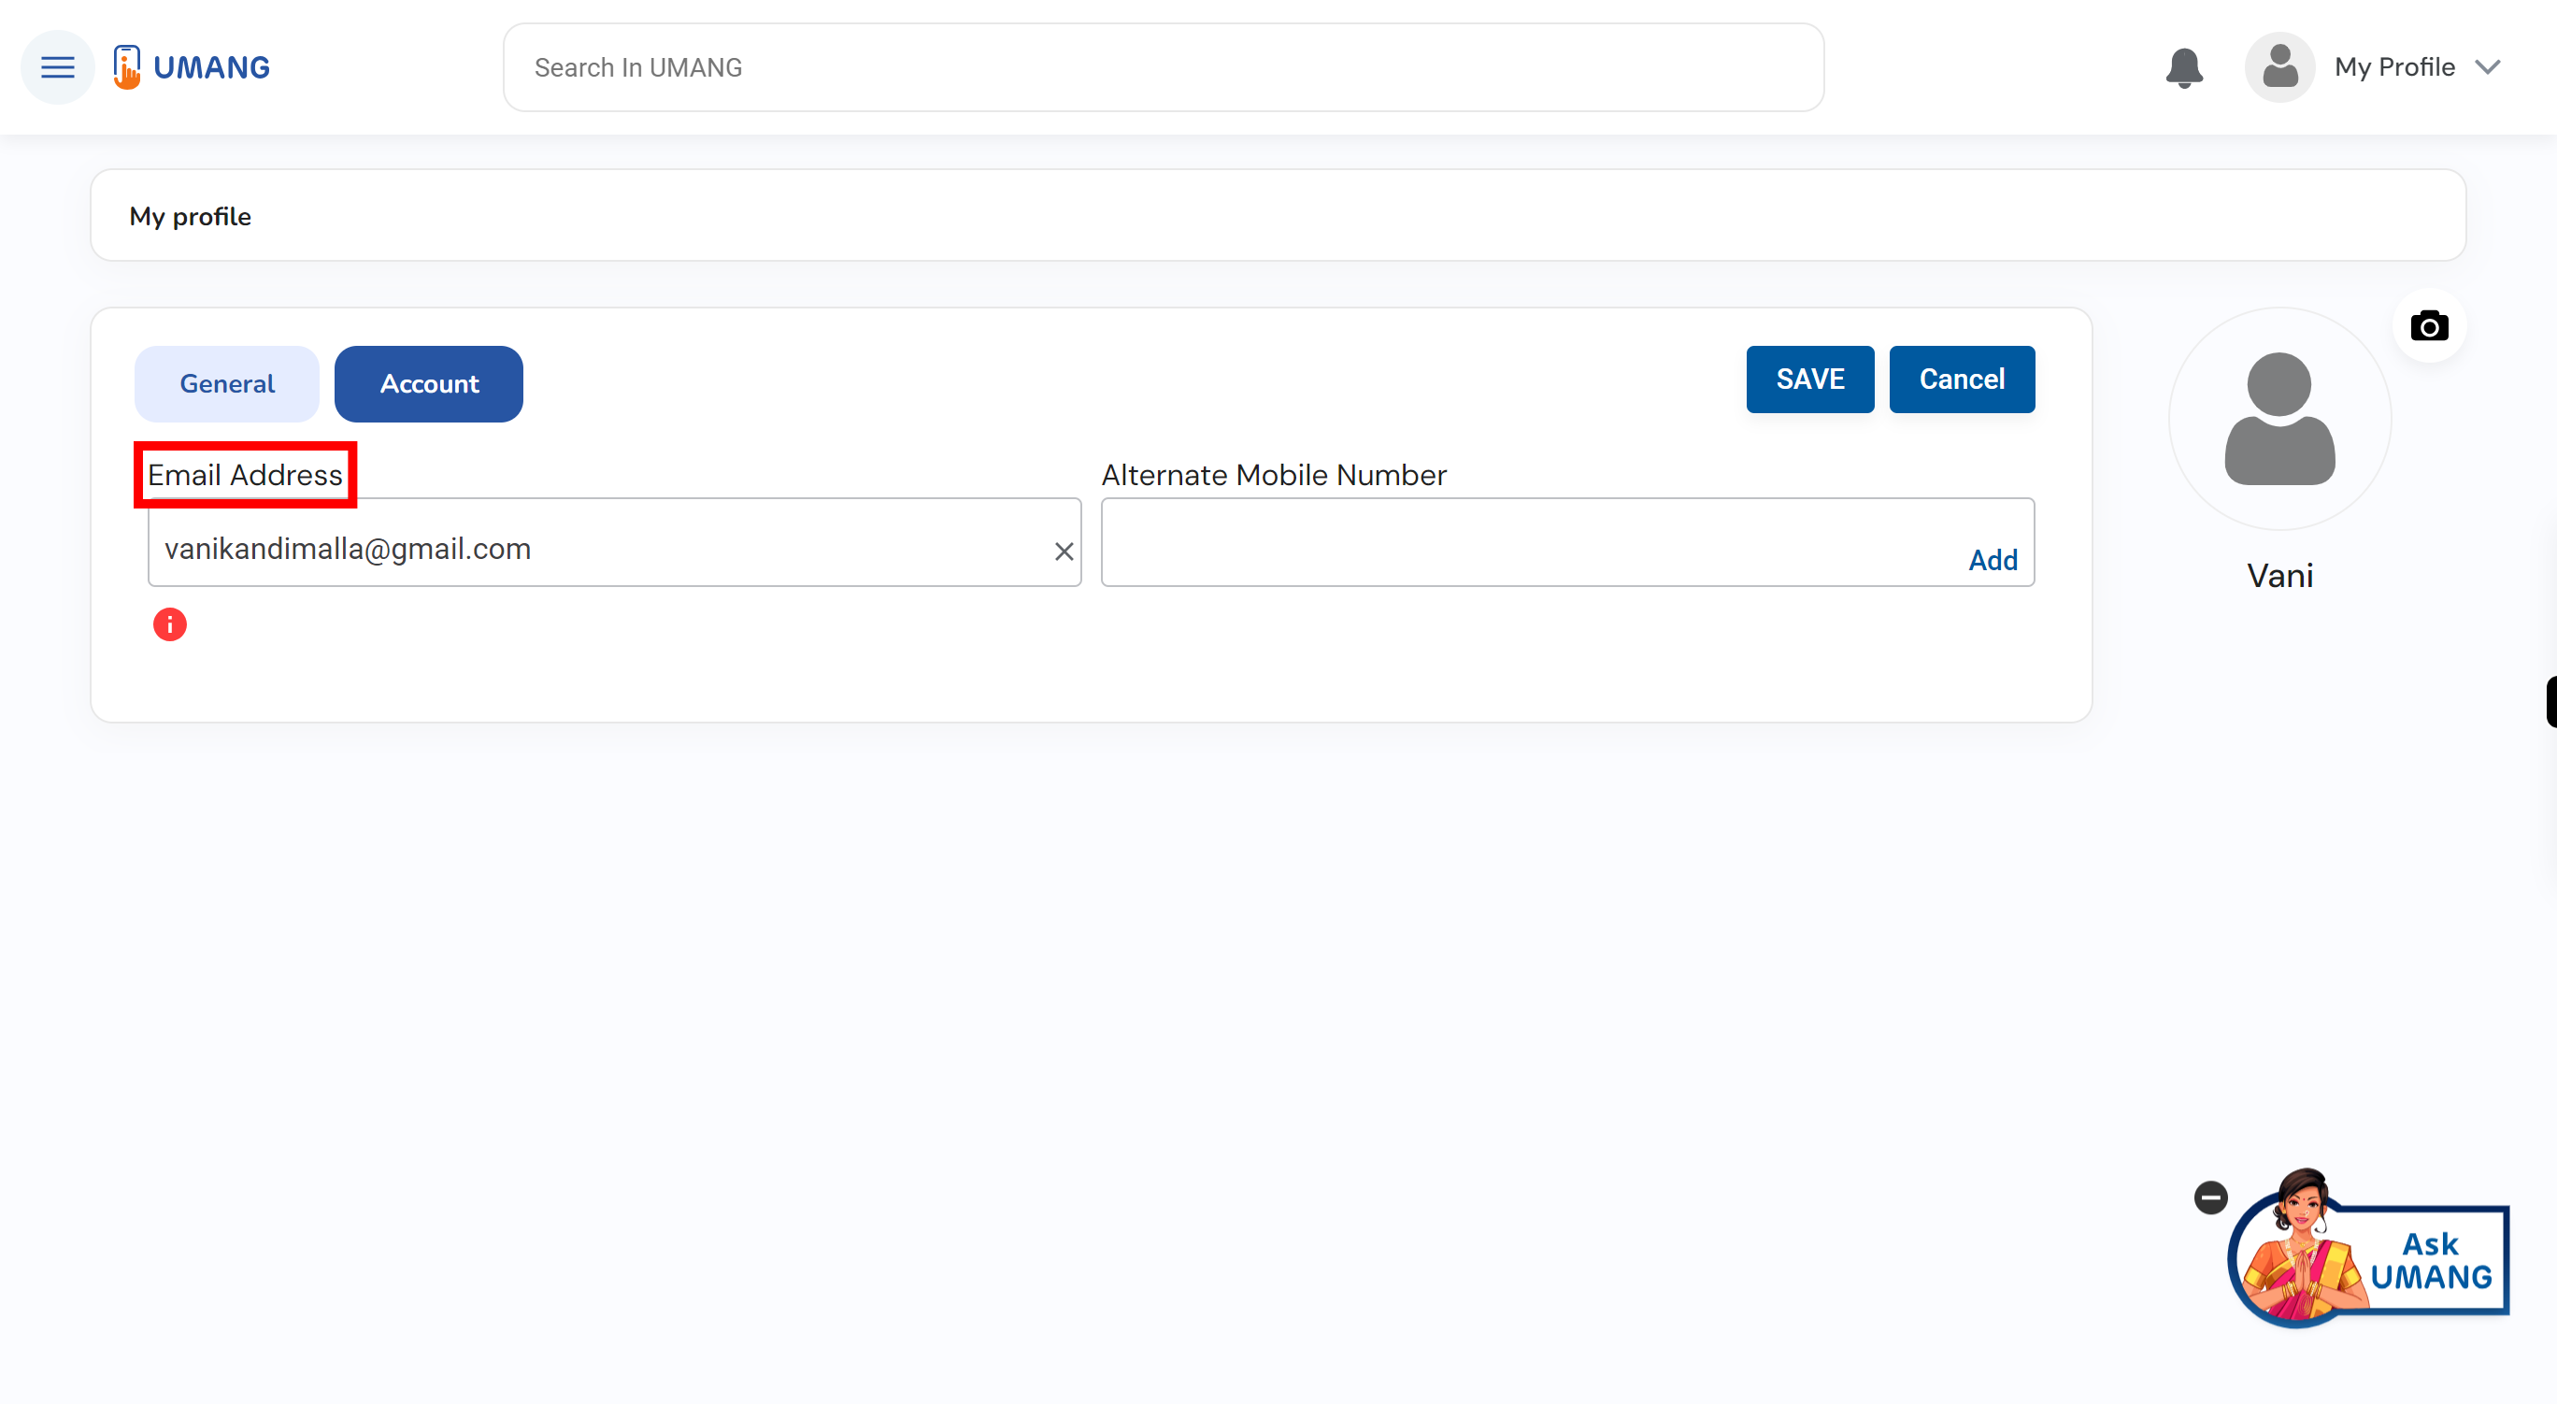Click the camera icon to change photo
2557x1404 pixels.
tap(2427, 325)
